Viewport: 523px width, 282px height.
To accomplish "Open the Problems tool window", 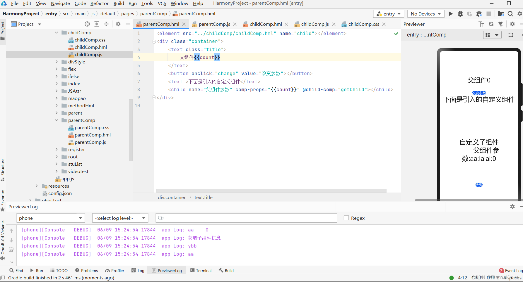I will (86, 271).
